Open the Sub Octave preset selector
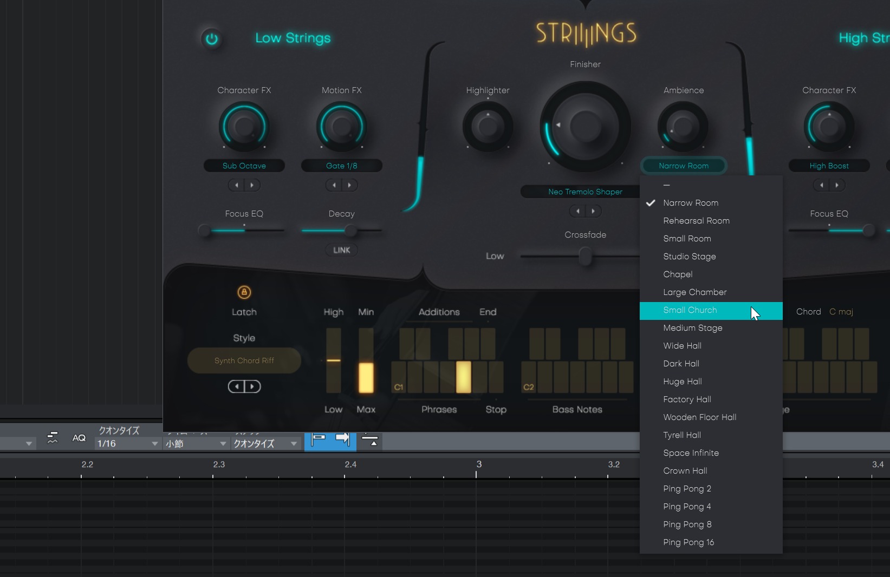Screen dimensions: 890x577 pyautogui.click(x=244, y=166)
